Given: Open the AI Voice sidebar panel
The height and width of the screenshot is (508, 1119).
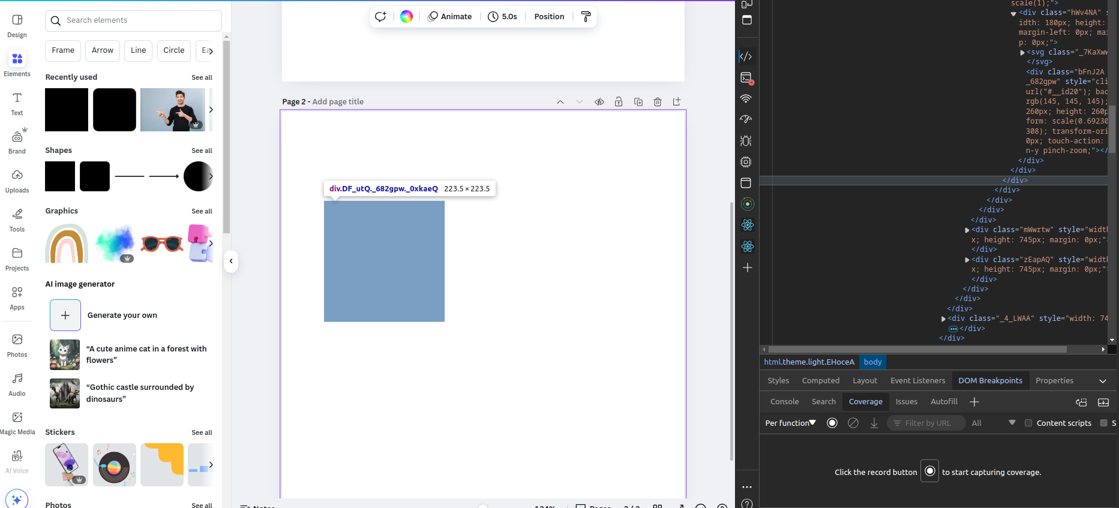Looking at the screenshot, I should pos(17,462).
